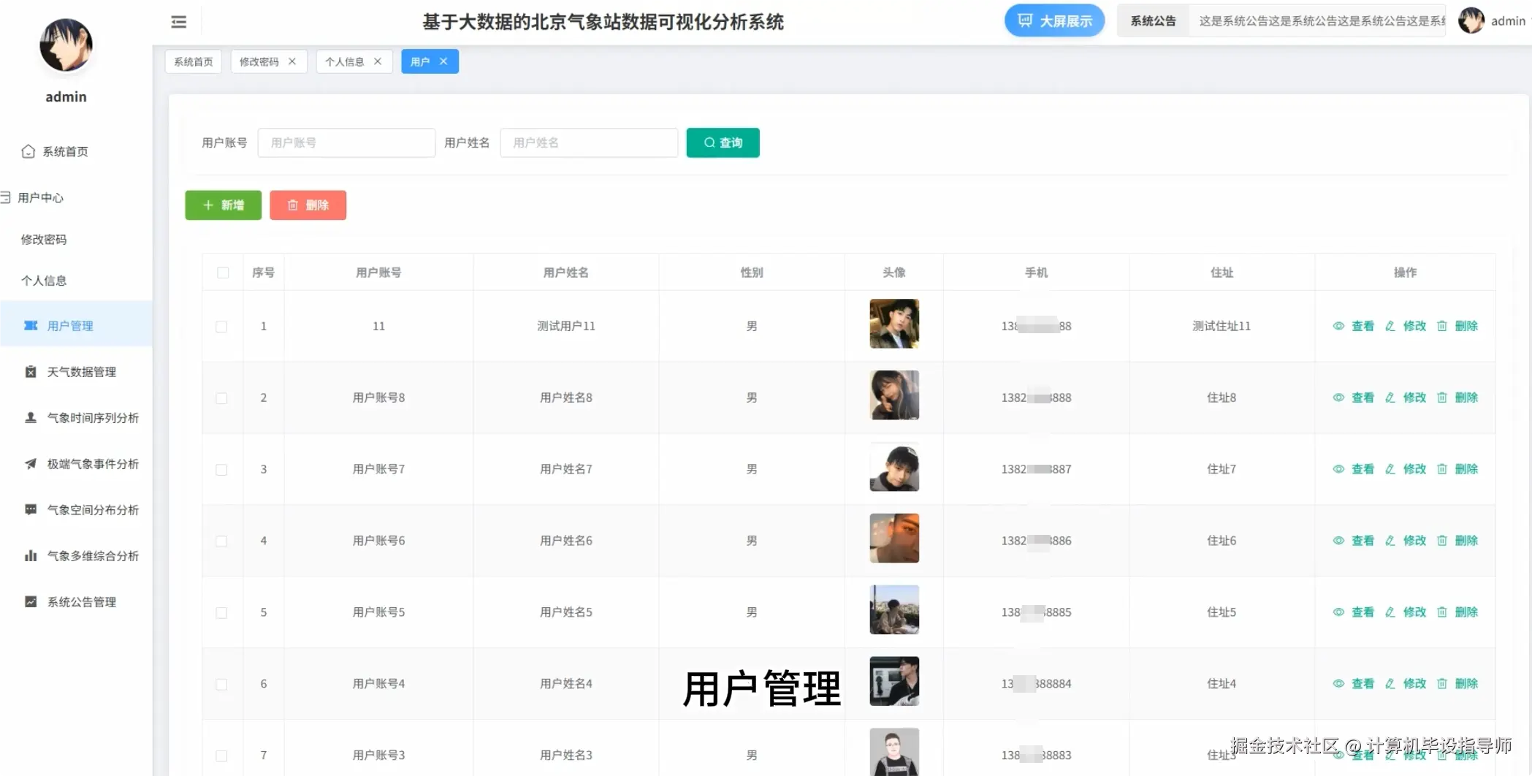Check the checkbox beside 用户姓名8

(x=223, y=397)
